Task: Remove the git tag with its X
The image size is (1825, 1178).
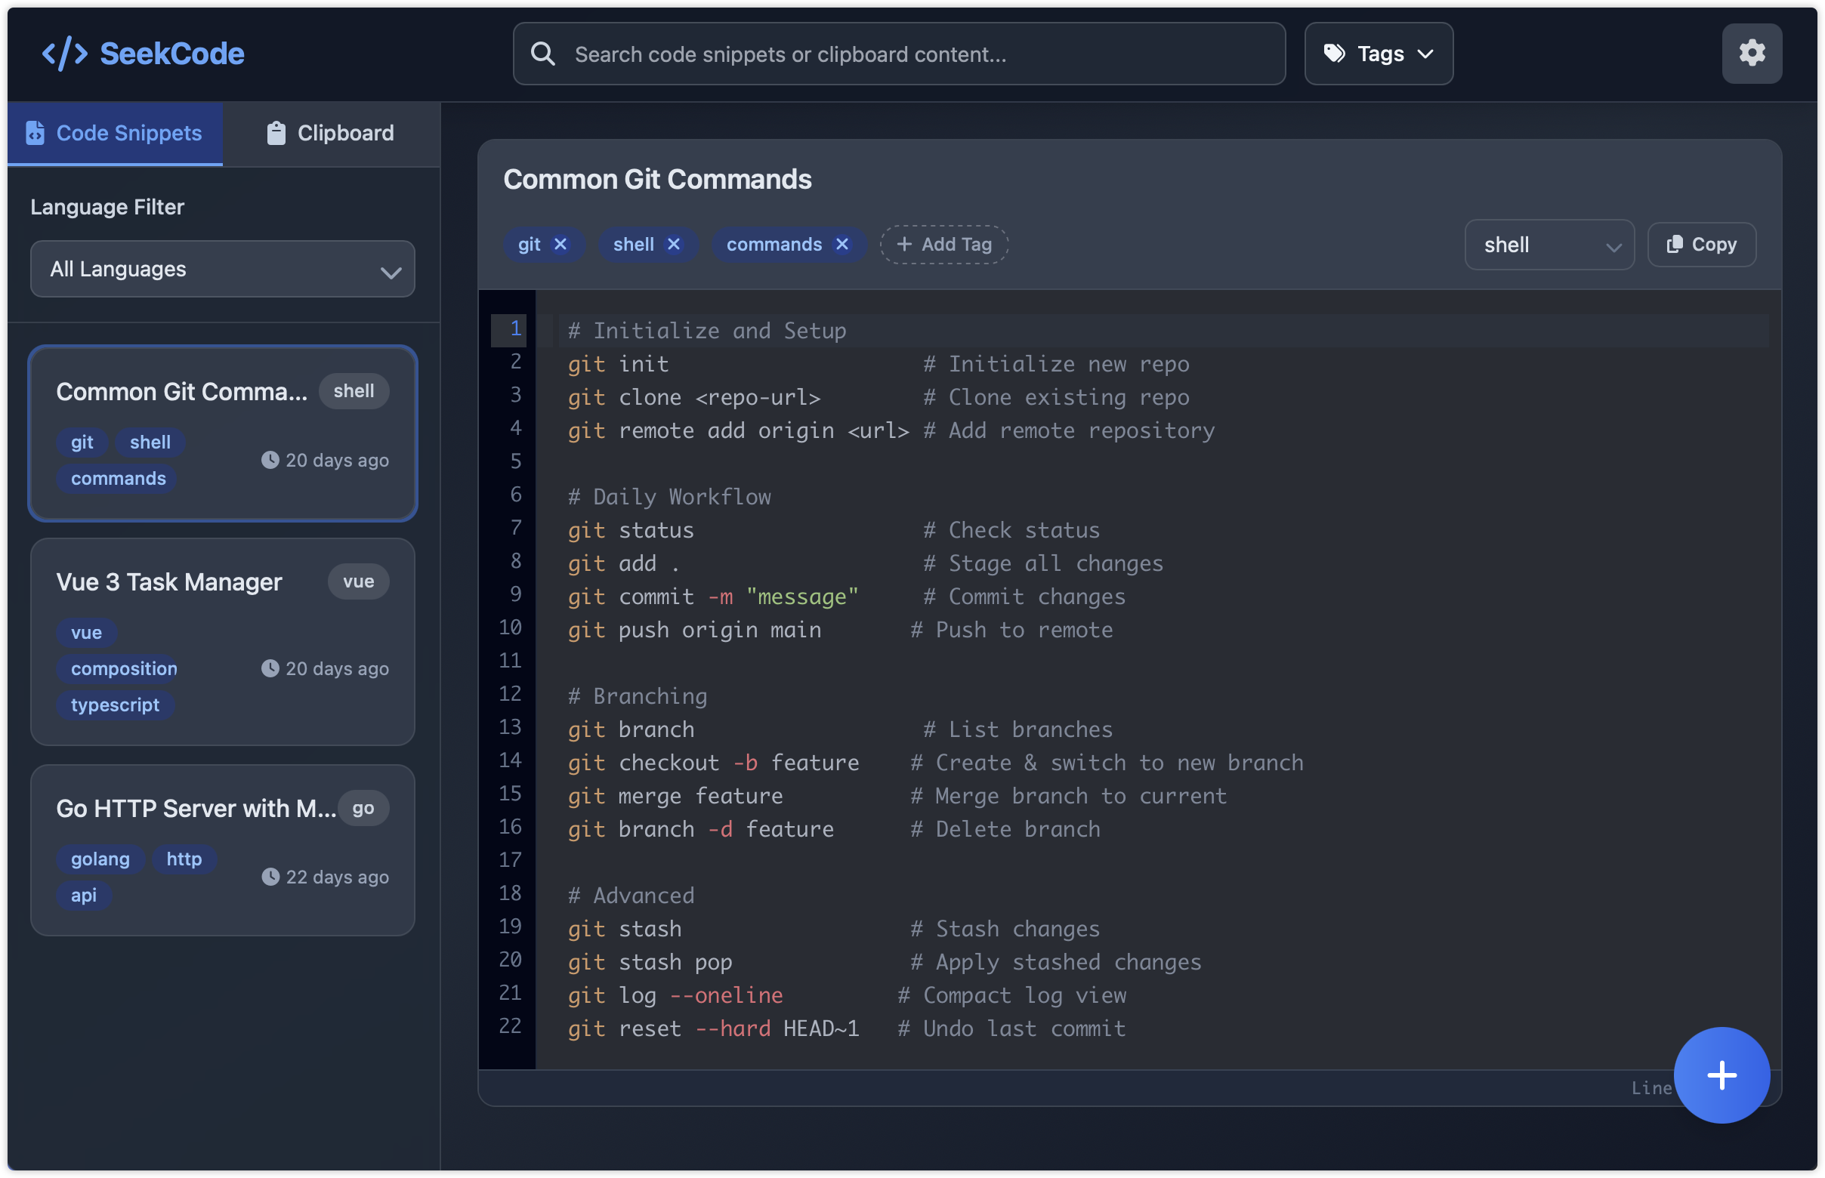Action: tap(560, 244)
